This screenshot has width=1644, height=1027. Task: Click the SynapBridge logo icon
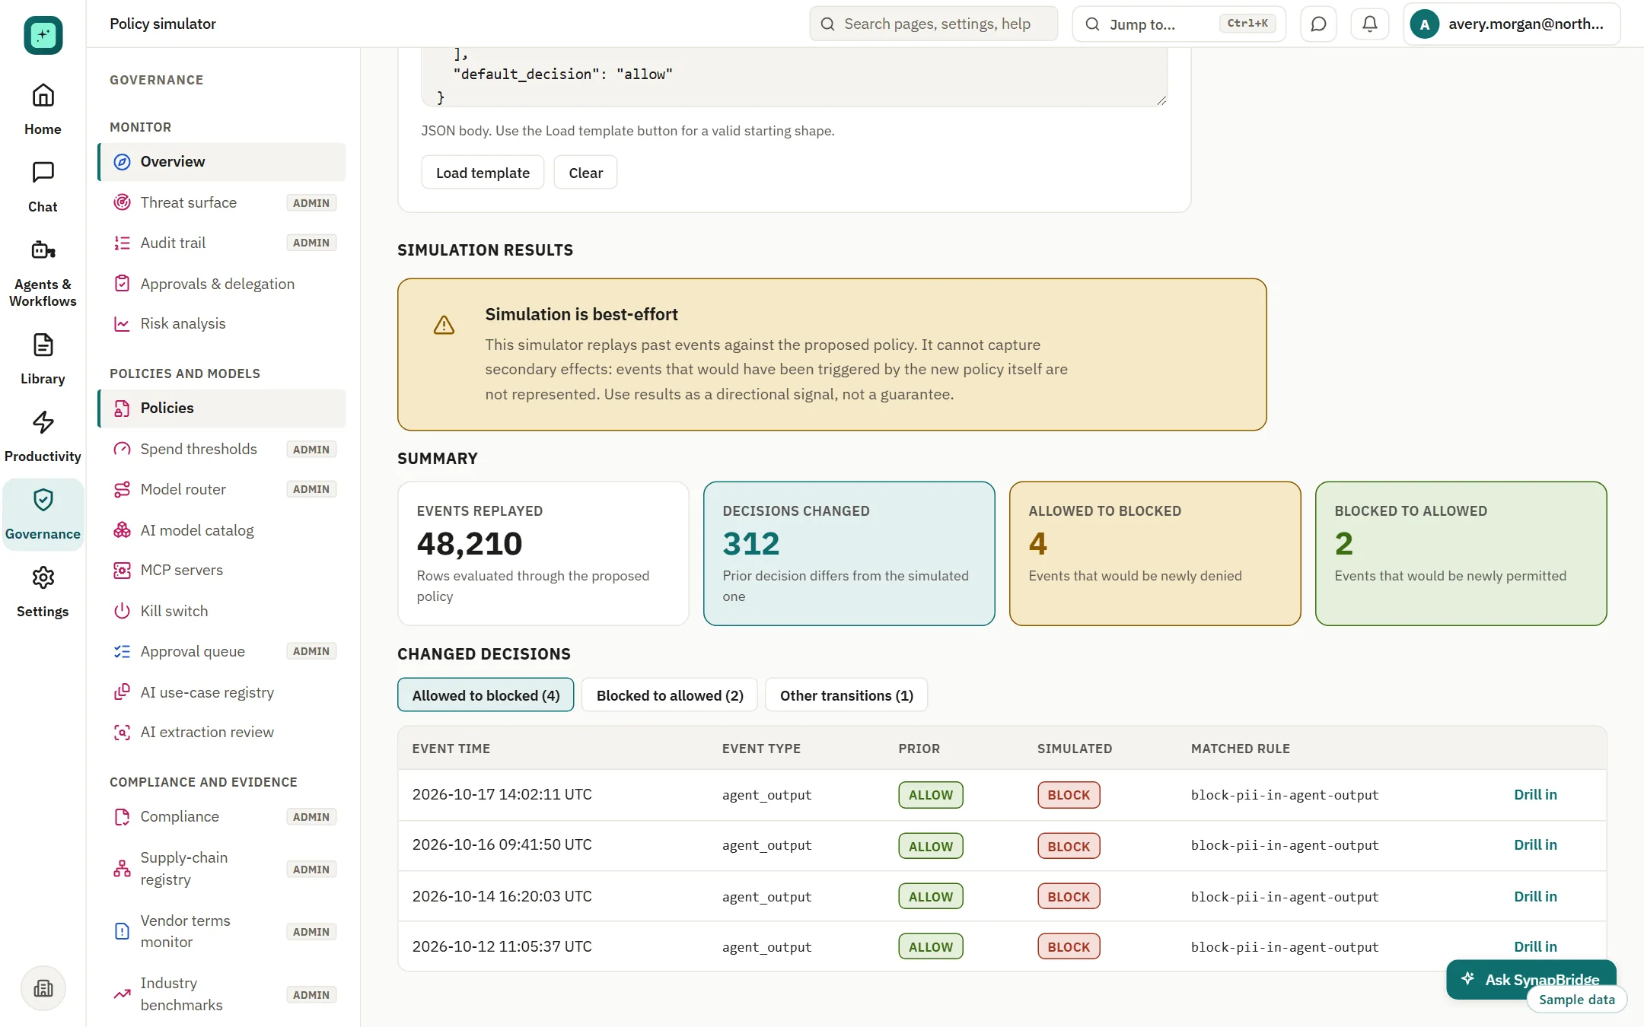click(x=43, y=35)
